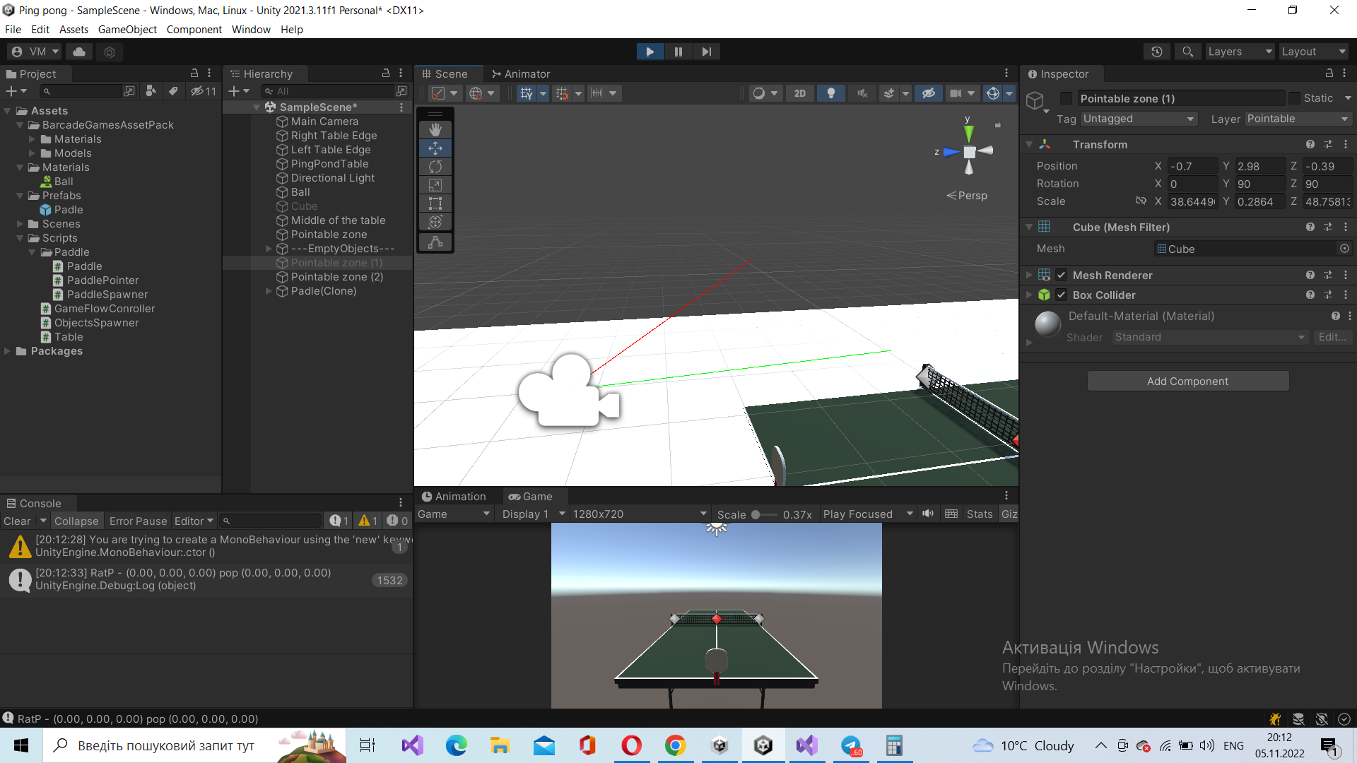Image resolution: width=1357 pixels, height=763 pixels.
Task: Toggle the constrained scale link icon
Action: pos(1140,201)
